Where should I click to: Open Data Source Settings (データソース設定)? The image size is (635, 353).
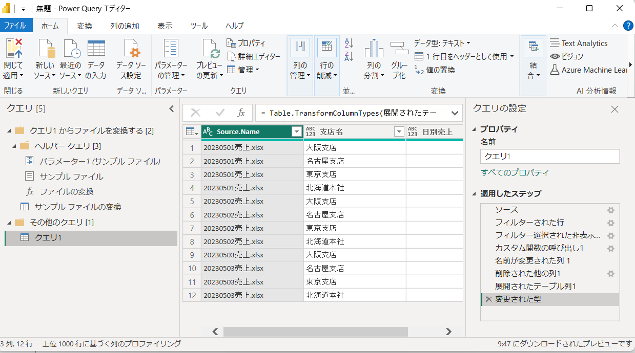(131, 59)
